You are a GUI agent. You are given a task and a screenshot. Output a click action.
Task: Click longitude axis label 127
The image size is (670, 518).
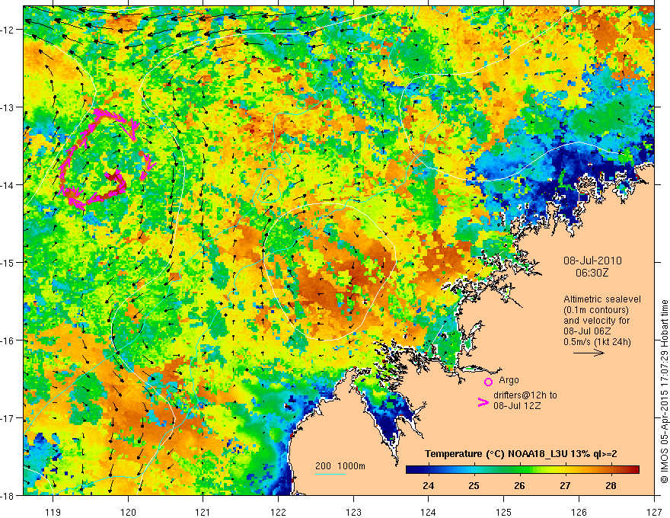[654, 512]
